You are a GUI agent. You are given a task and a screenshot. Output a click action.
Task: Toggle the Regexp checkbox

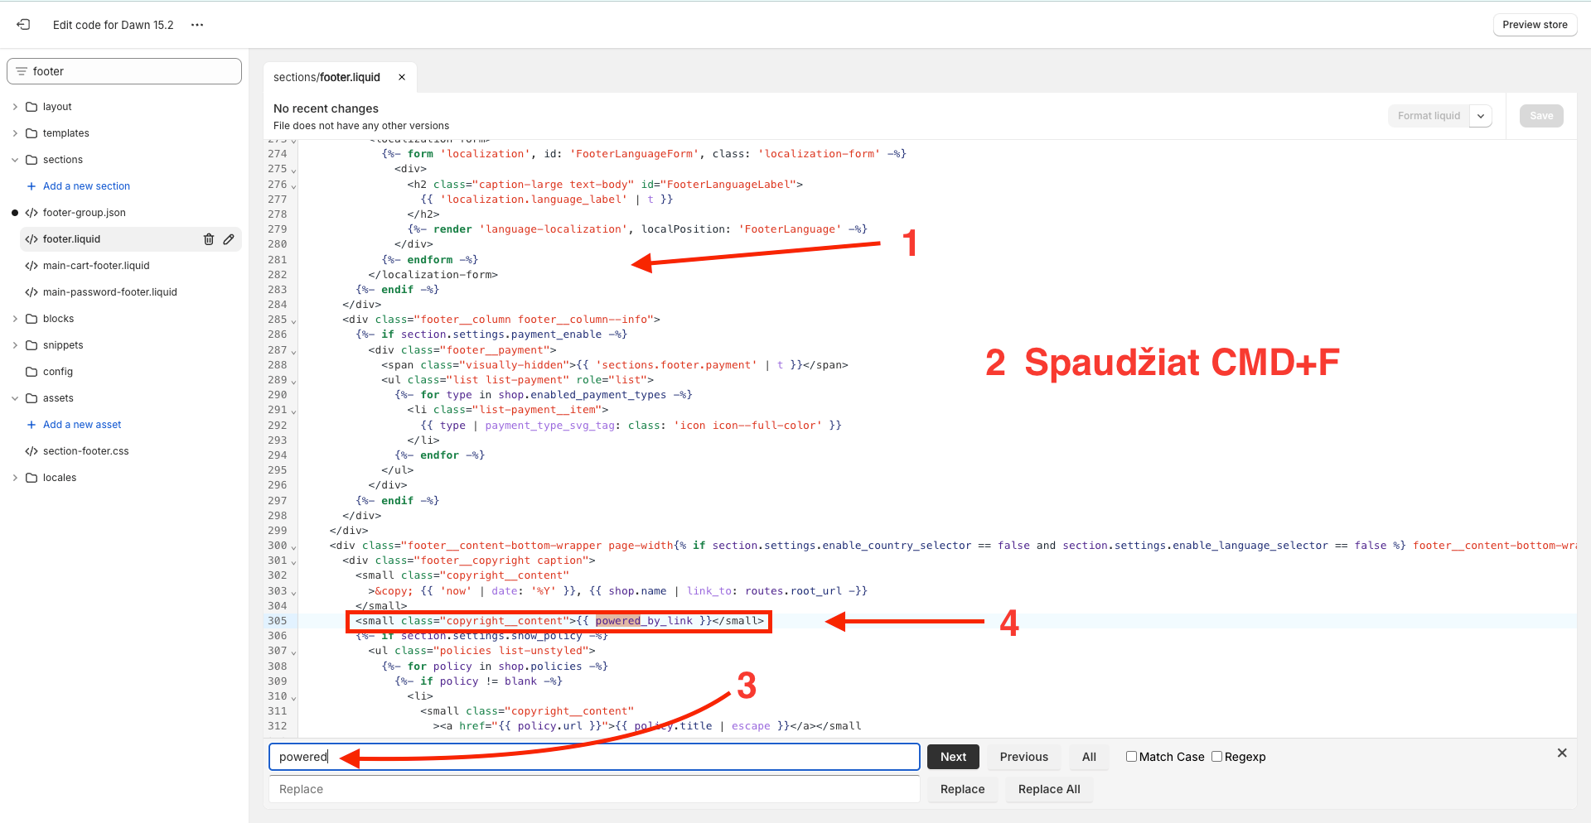[1216, 757]
